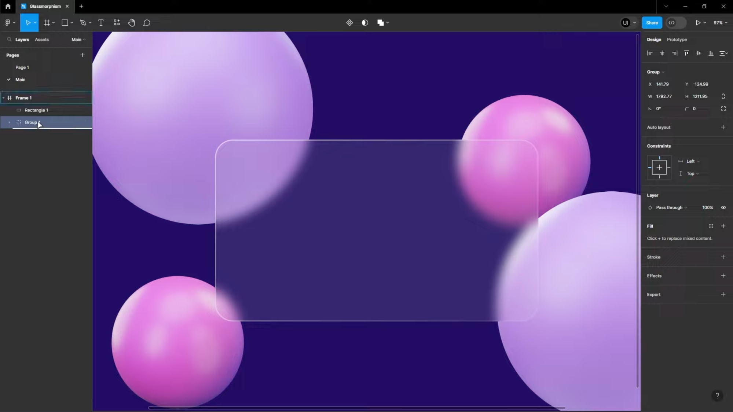Select the Comment tool

pyautogui.click(x=147, y=23)
